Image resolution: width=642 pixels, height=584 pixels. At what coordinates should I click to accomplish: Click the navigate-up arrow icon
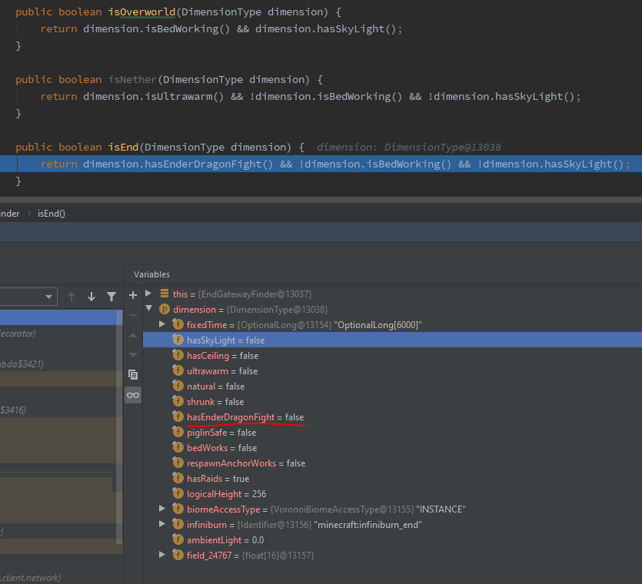(x=71, y=296)
